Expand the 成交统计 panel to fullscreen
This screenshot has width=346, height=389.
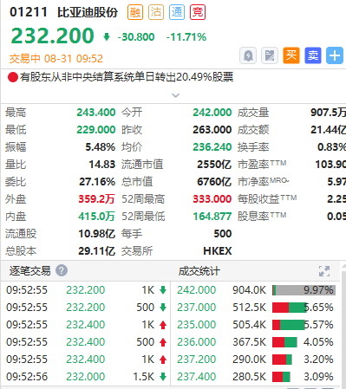click(324, 271)
